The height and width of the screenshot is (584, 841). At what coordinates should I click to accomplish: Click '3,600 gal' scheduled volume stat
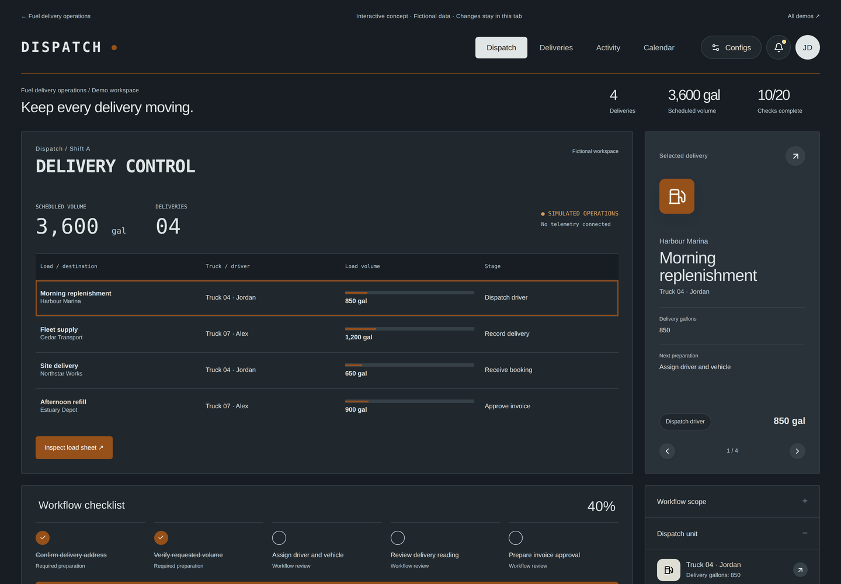pyautogui.click(x=694, y=95)
